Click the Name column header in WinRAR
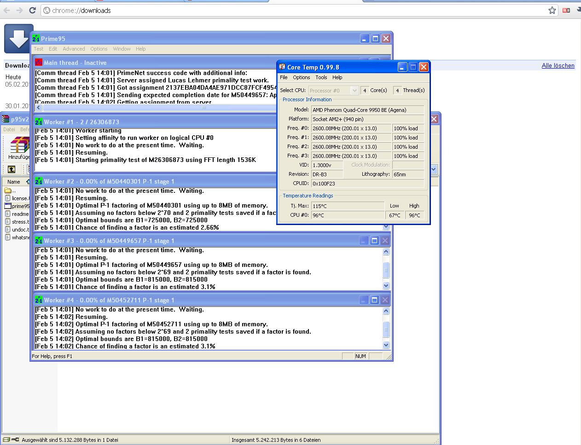 (15, 182)
